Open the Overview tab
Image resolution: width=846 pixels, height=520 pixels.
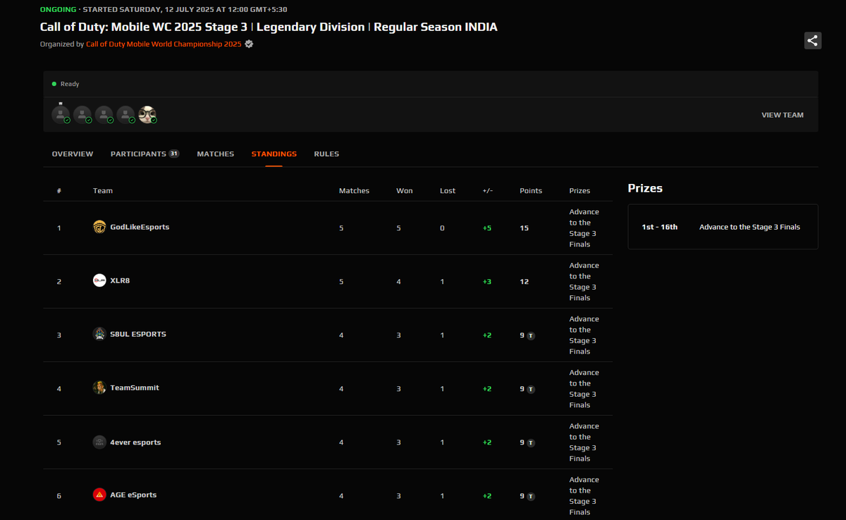73,154
